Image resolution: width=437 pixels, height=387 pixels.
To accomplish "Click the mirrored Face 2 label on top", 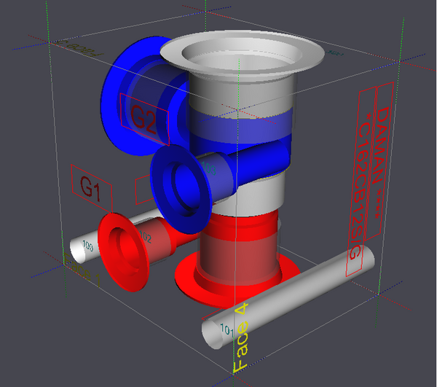I will tap(79, 47).
